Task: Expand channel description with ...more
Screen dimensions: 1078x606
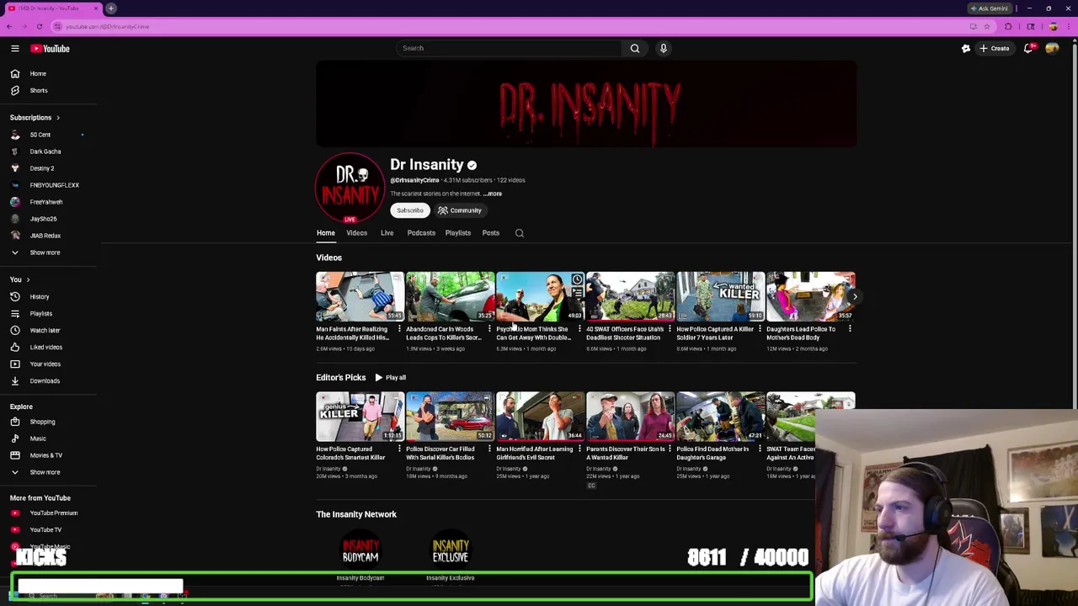Action: (493, 194)
